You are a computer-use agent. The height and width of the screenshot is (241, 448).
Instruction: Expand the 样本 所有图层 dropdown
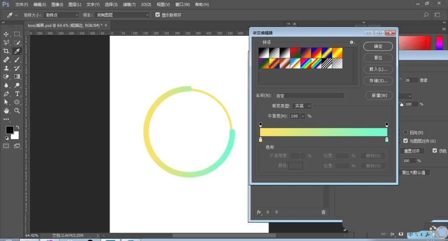pyautogui.click(x=121, y=15)
